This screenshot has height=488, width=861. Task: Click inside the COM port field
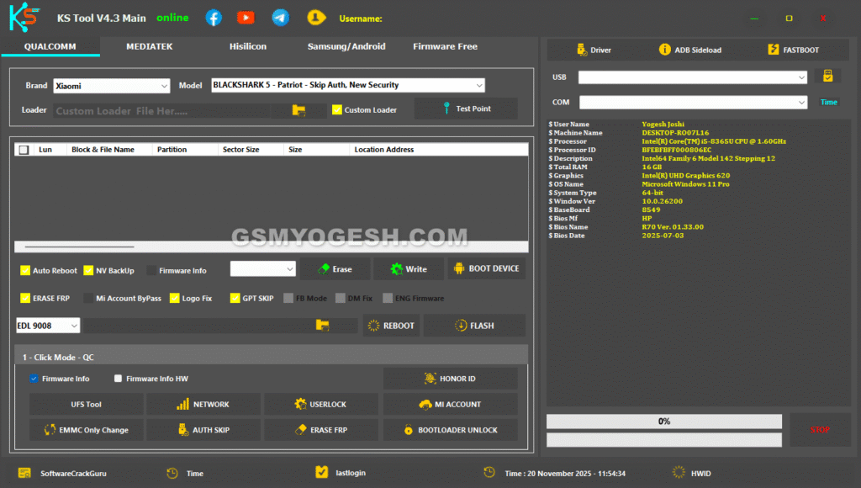point(693,102)
